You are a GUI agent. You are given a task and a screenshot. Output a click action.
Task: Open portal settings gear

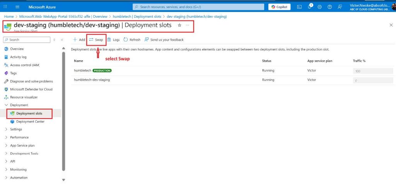pos(319,7)
